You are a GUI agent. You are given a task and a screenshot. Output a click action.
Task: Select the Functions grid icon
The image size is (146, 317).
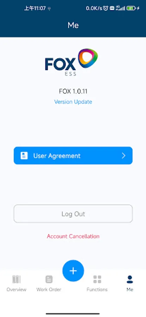point(97,279)
